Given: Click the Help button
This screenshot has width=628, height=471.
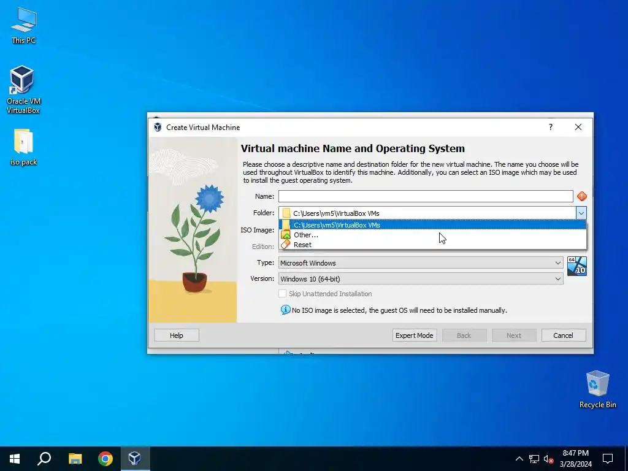Looking at the screenshot, I should click(x=177, y=335).
